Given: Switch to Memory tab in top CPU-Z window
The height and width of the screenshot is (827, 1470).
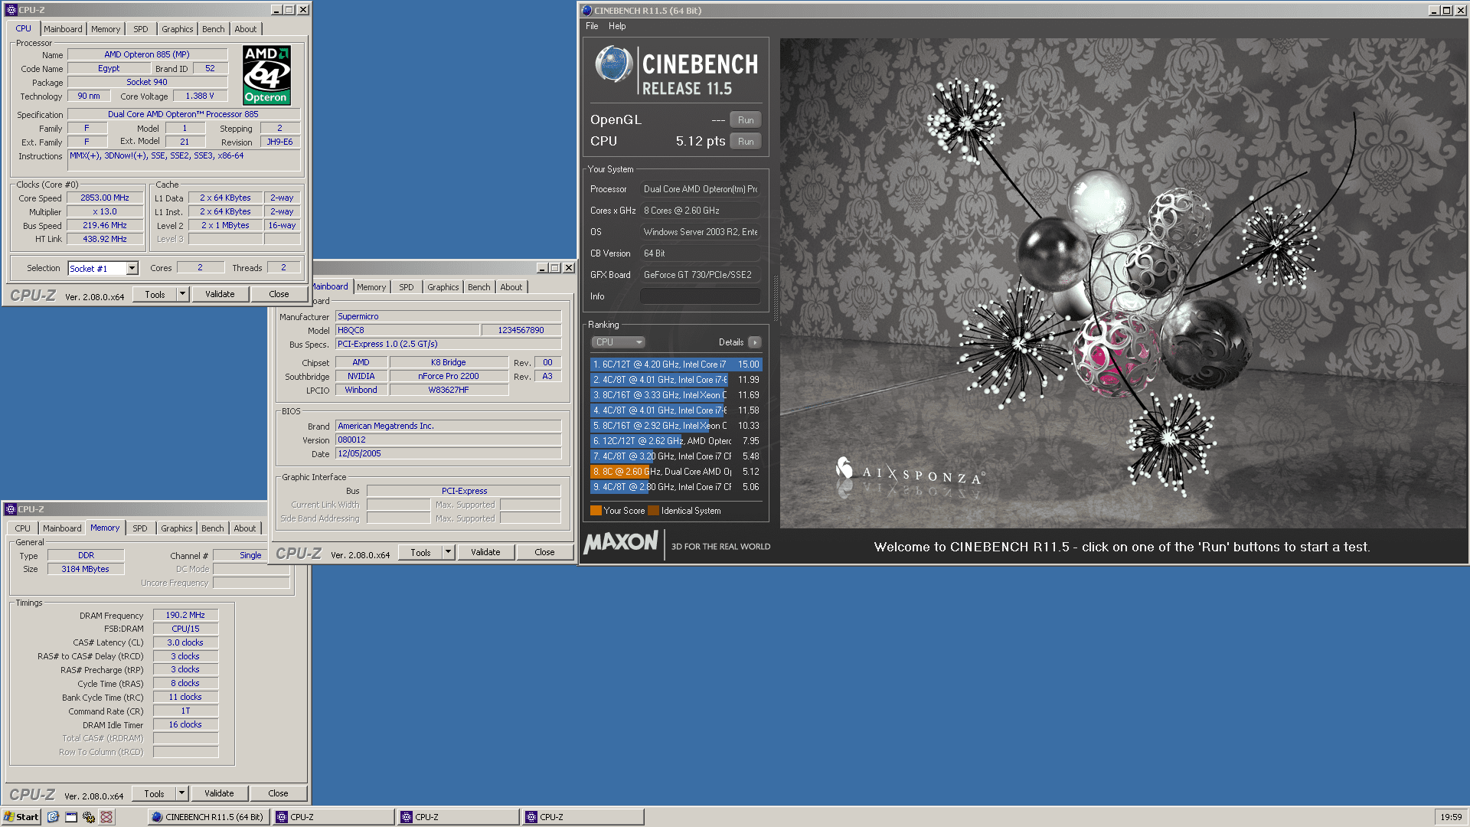Looking at the screenshot, I should click(x=106, y=29).
